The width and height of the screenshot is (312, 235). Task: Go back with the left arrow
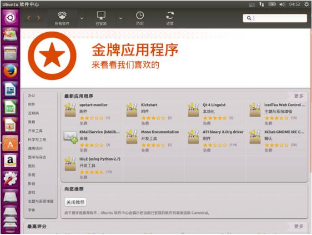29,18
